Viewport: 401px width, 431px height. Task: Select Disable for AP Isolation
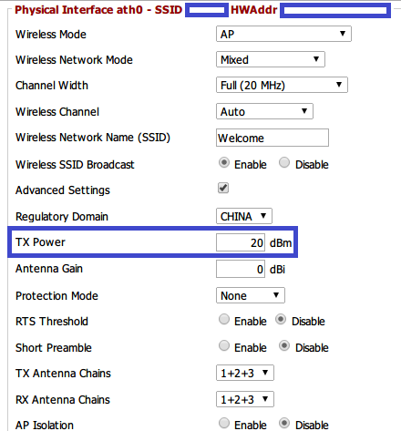[284, 424]
